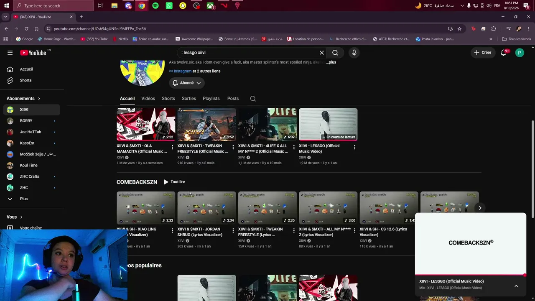535x301 pixels.
Task: Open options for TWEAKIN FREESTYLE official video
Action: tap(233, 147)
